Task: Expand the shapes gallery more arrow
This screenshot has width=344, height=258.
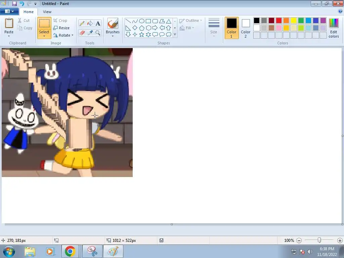Action: [x=175, y=35]
